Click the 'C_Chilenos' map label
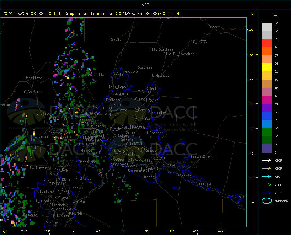 point(34,92)
